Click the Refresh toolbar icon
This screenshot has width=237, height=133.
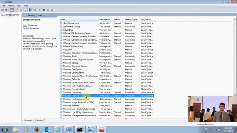pos(21,10)
